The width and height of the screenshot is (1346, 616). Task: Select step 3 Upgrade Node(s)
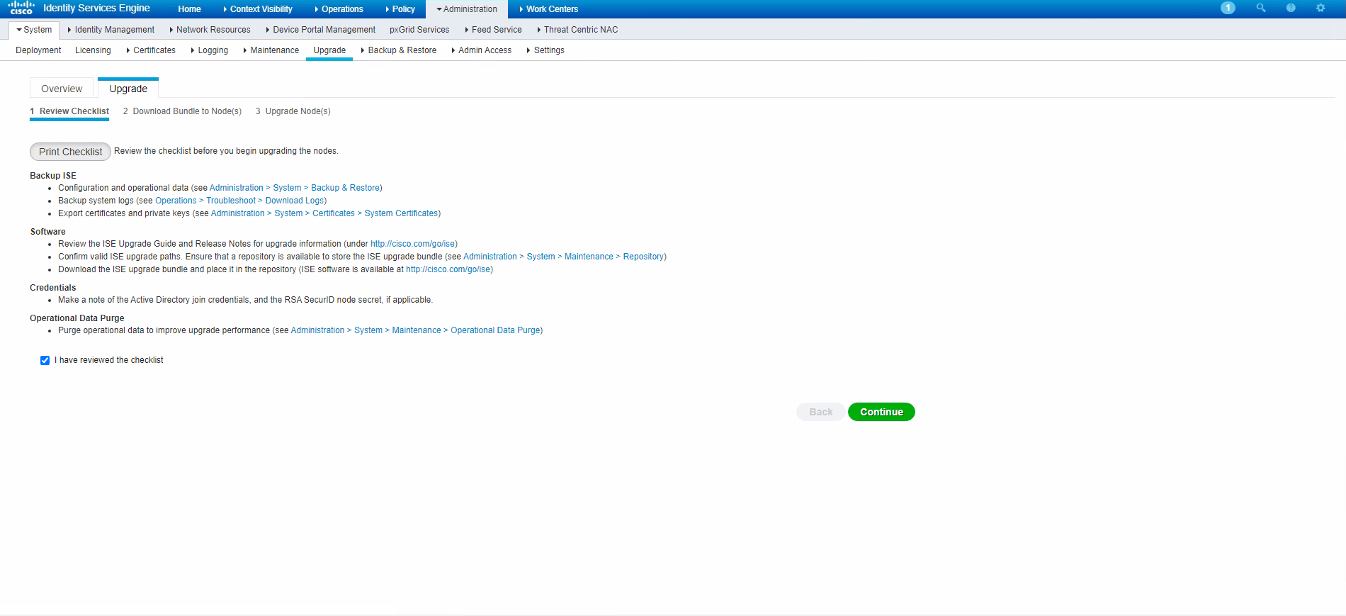click(293, 111)
